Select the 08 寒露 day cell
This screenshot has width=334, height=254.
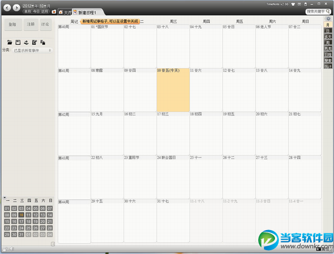[107, 90]
